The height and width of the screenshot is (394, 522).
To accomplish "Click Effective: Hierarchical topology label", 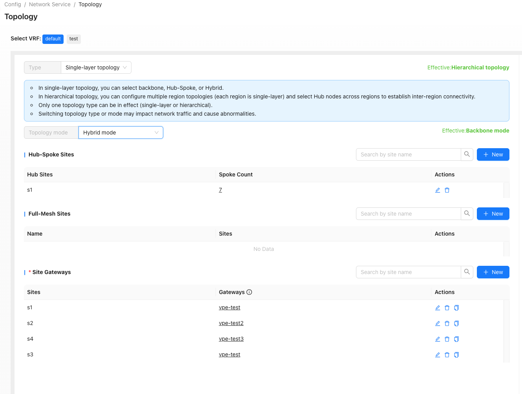I will 468,67.
